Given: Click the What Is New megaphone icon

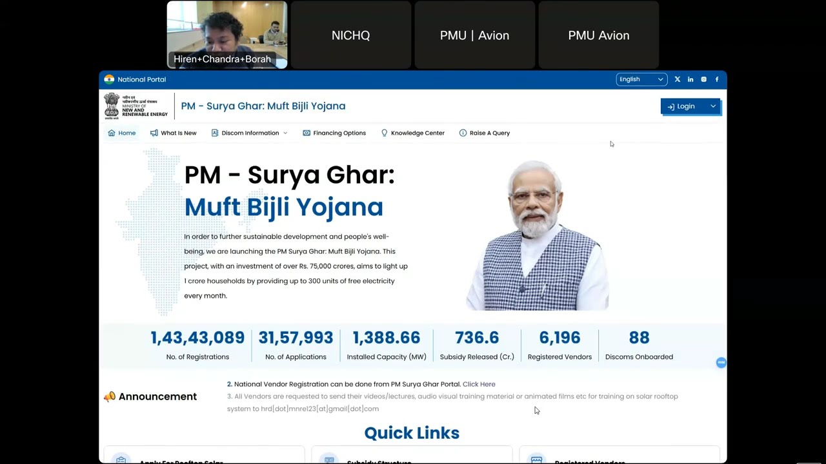Looking at the screenshot, I should tap(154, 133).
